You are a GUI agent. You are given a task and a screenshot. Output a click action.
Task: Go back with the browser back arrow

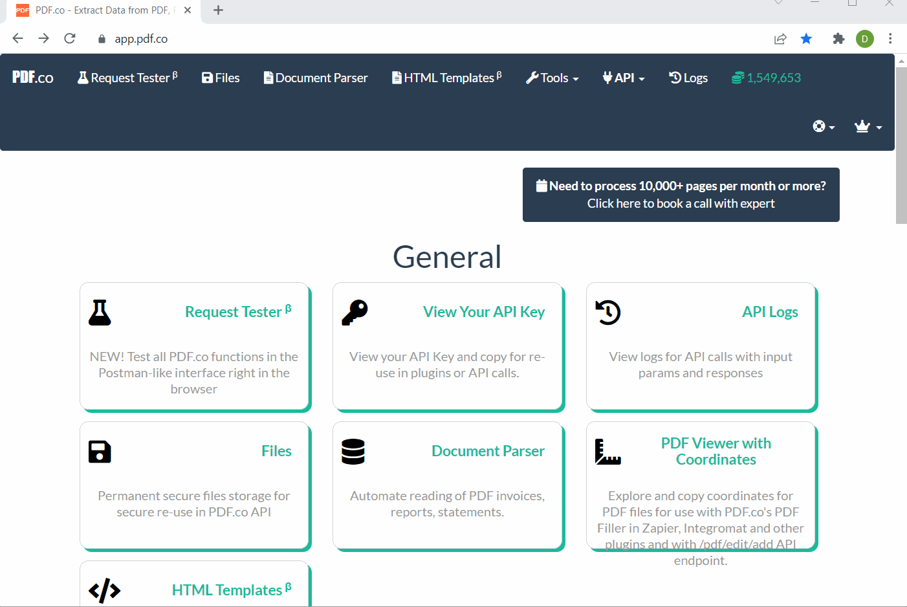(x=18, y=39)
